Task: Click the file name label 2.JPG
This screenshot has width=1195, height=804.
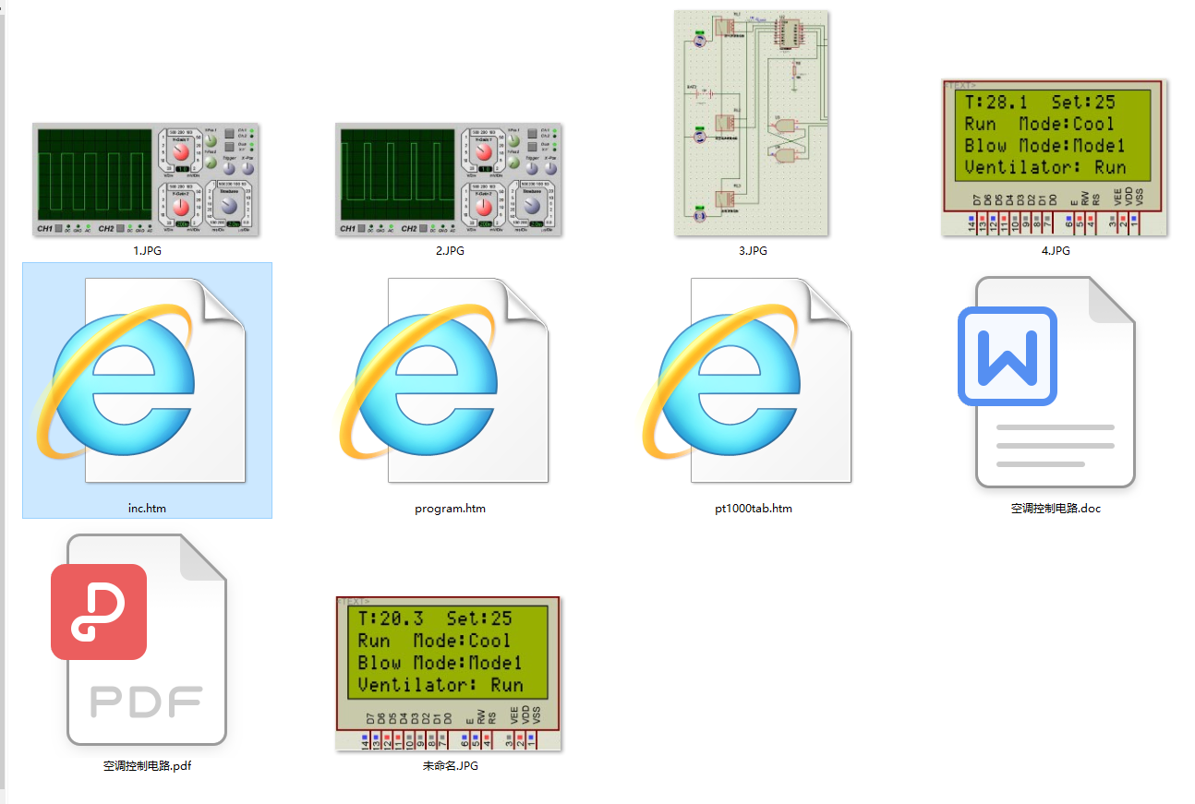Action: point(450,250)
